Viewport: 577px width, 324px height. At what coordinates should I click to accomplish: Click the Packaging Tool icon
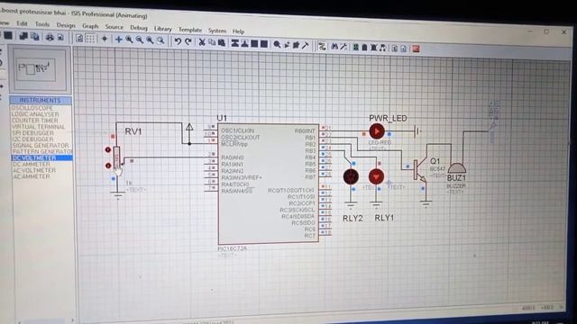tap(296, 45)
